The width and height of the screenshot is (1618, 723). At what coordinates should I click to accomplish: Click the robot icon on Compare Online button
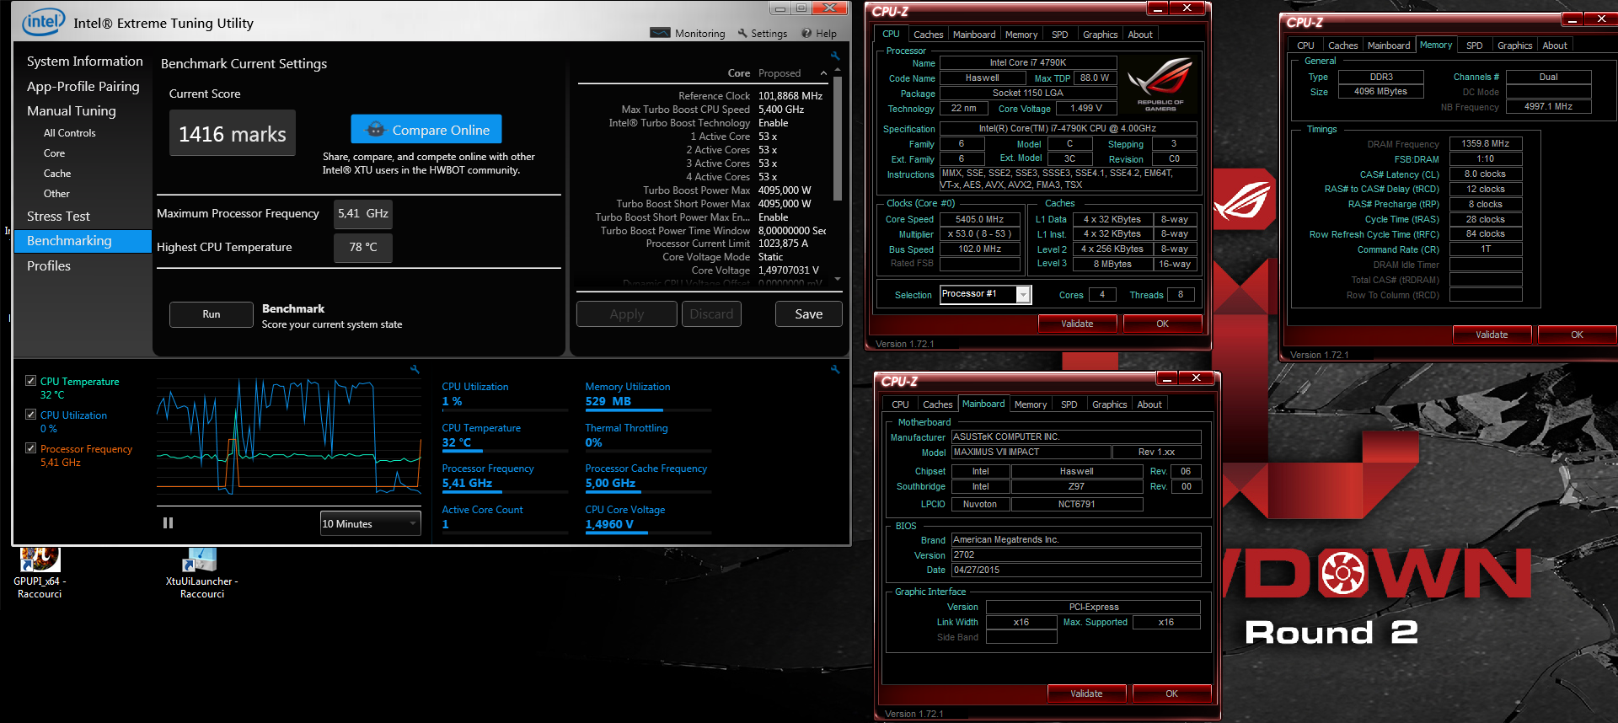pos(376,130)
